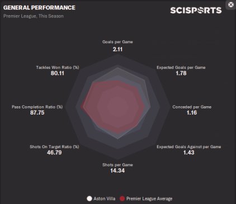Select Expected Goals per Game label
Screen dimensions: 236x204
tap(181, 68)
